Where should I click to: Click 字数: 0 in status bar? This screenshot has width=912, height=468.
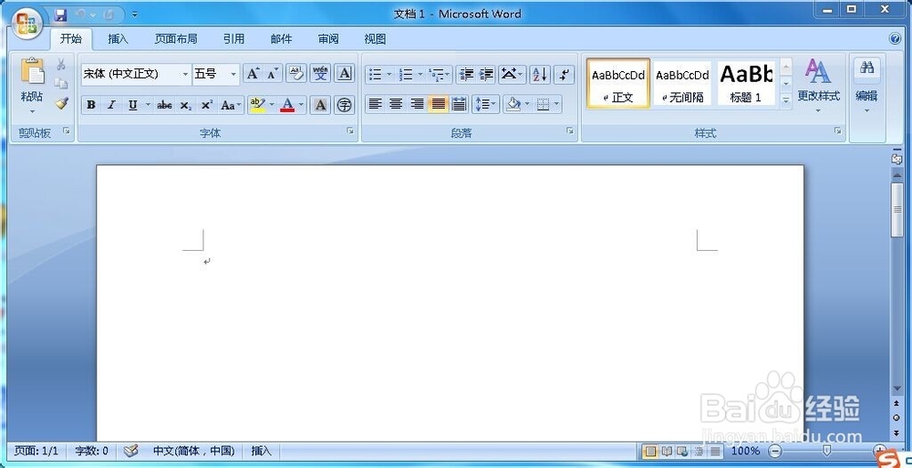92,451
